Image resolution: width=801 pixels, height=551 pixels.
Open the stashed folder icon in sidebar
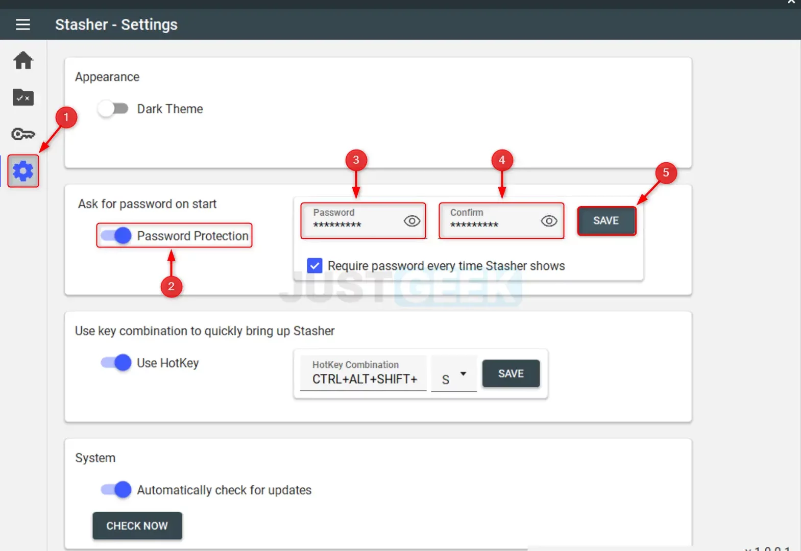point(23,97)
